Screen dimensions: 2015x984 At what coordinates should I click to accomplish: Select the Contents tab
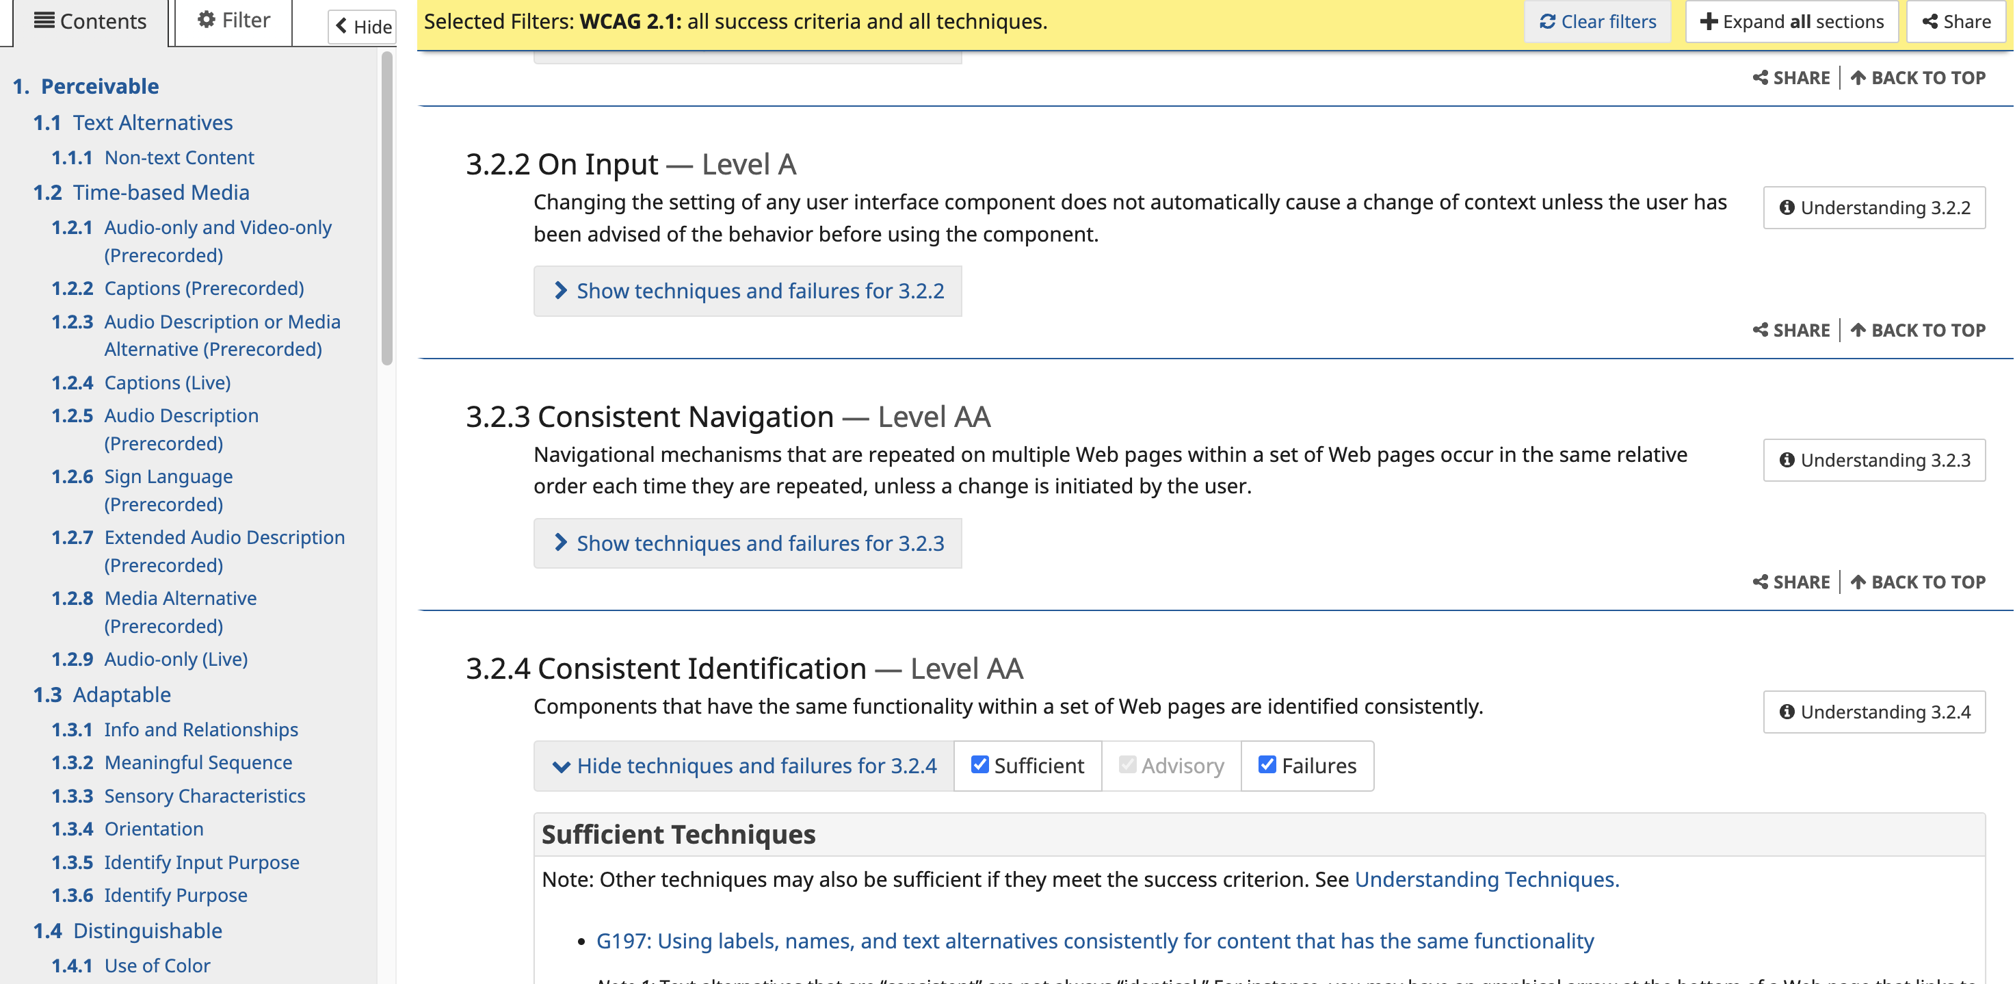point(90,22)
